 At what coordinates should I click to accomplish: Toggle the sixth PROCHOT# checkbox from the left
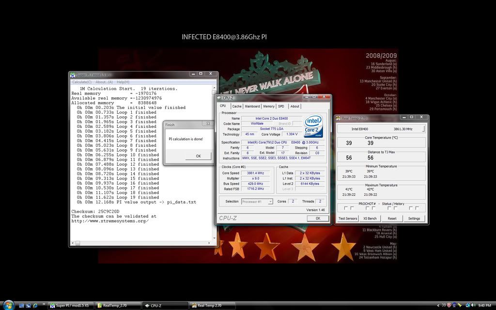click(x=395, y=208)
